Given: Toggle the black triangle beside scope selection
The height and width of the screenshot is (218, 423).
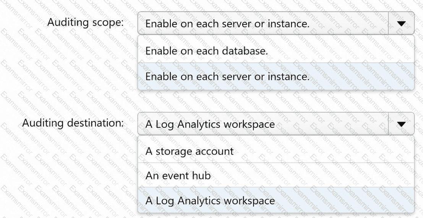Looking at the screenshot, I should [401, 24].
